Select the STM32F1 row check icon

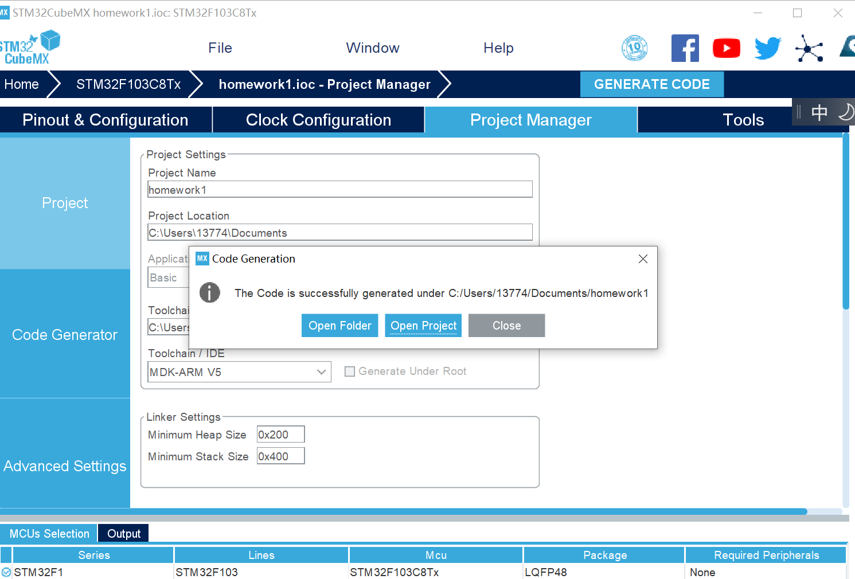pos(6,572)
